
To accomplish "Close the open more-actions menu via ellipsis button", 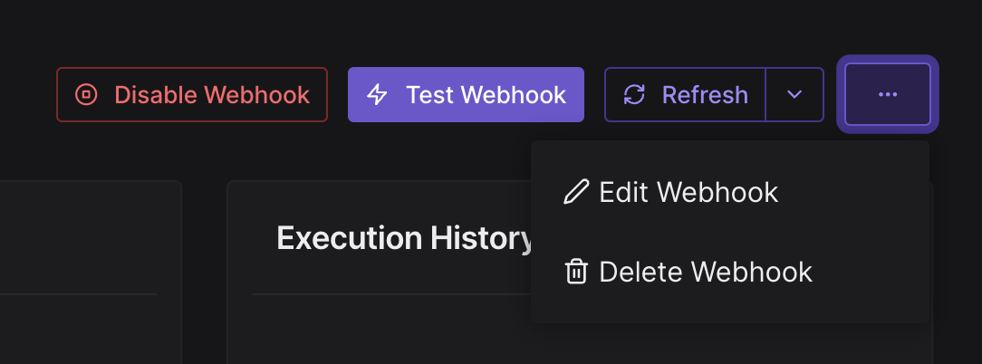I will click(x=888, y=94).
